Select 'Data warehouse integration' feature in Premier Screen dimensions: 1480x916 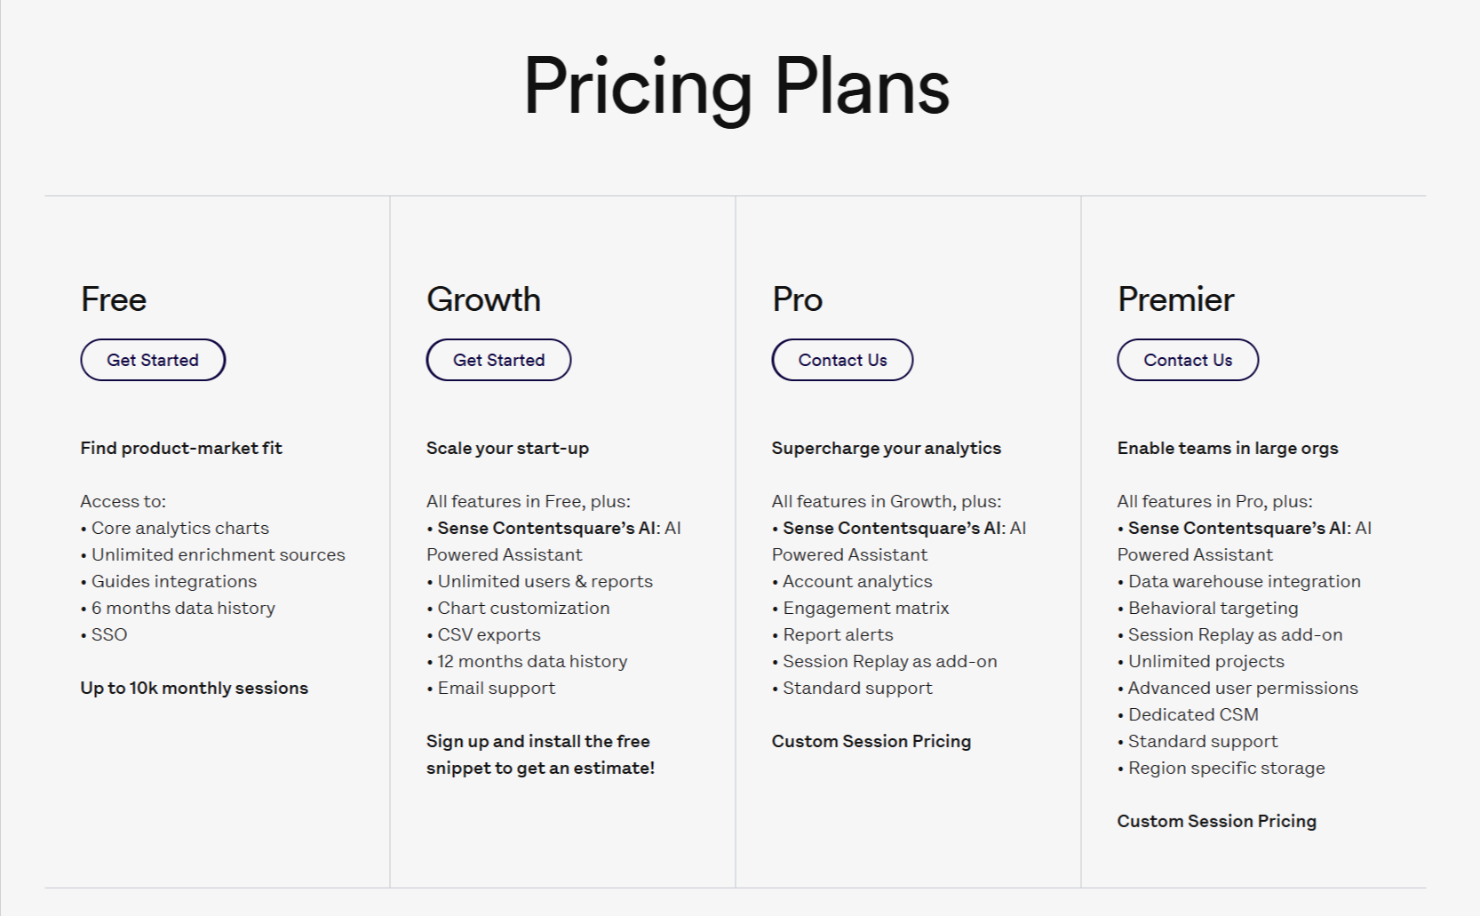(1243, 581)
